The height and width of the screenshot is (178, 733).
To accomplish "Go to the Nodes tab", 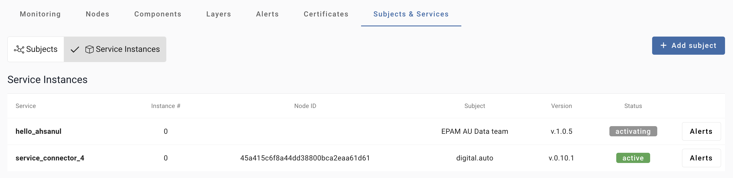I will 97,14.
